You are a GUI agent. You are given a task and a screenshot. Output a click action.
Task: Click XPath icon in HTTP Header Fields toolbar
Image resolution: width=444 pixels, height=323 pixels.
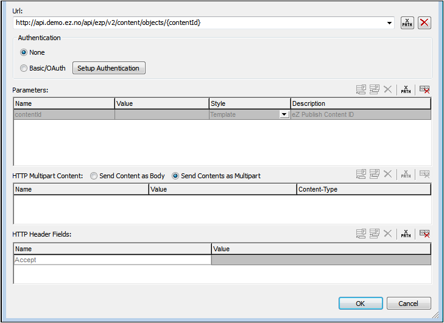[x=406, y=234]
